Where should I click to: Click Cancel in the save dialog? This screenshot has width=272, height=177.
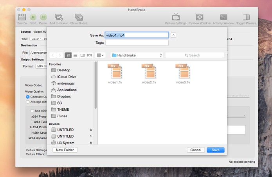click(196, 150)
